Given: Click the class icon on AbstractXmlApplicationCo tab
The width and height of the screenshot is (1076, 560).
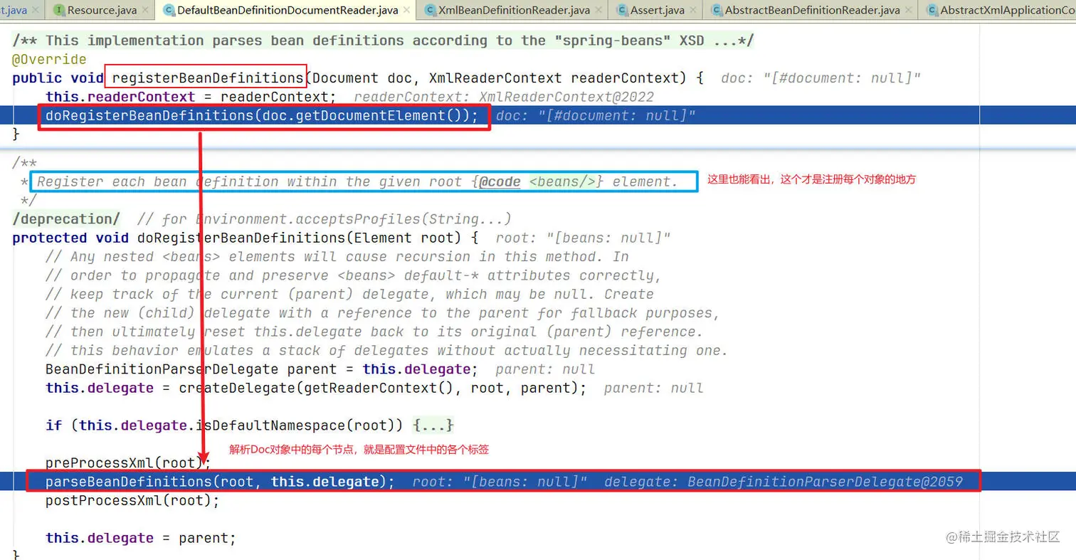Looking at the screenshot, I should point(931,11).
